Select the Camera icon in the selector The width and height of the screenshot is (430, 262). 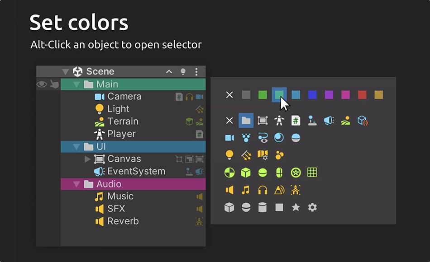(229, 138)
